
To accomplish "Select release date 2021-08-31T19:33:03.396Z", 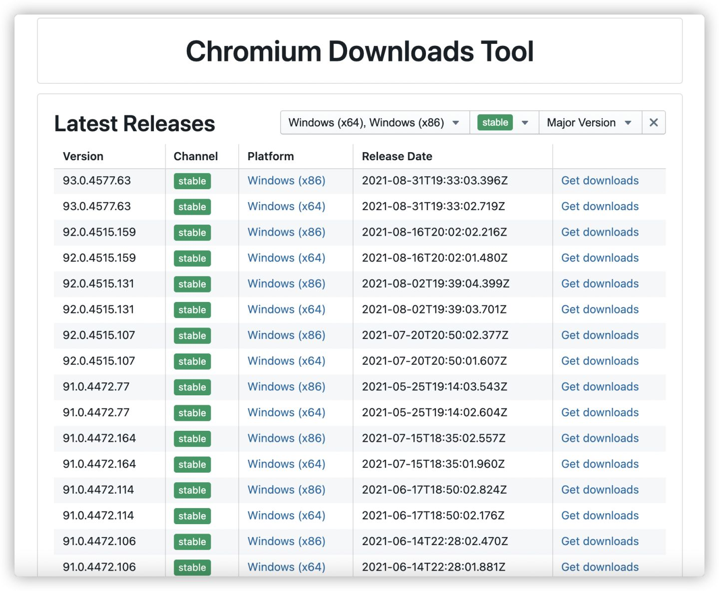I will click(435, 181).
